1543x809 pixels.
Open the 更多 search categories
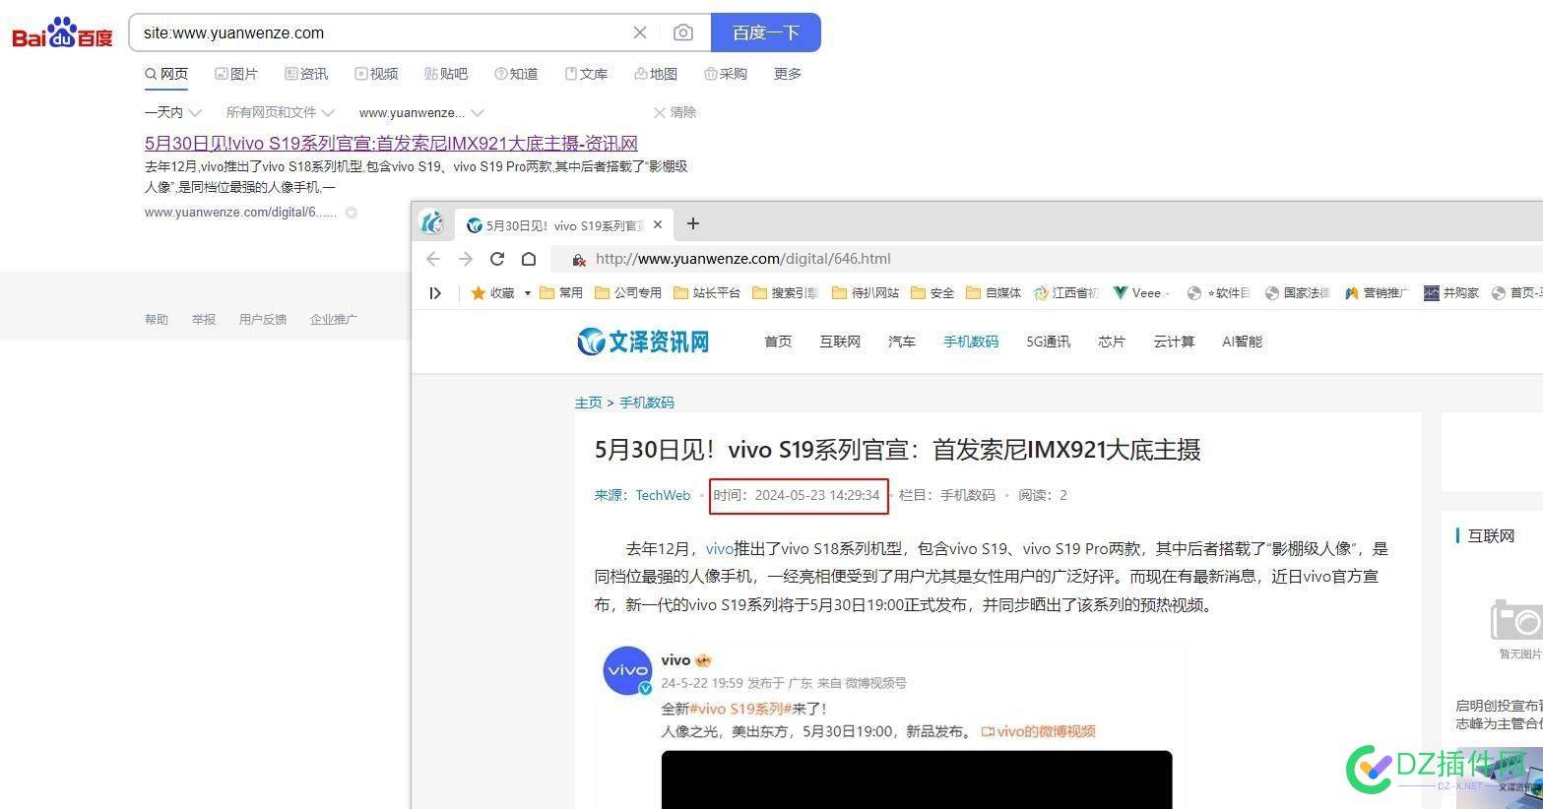[788, 74]
